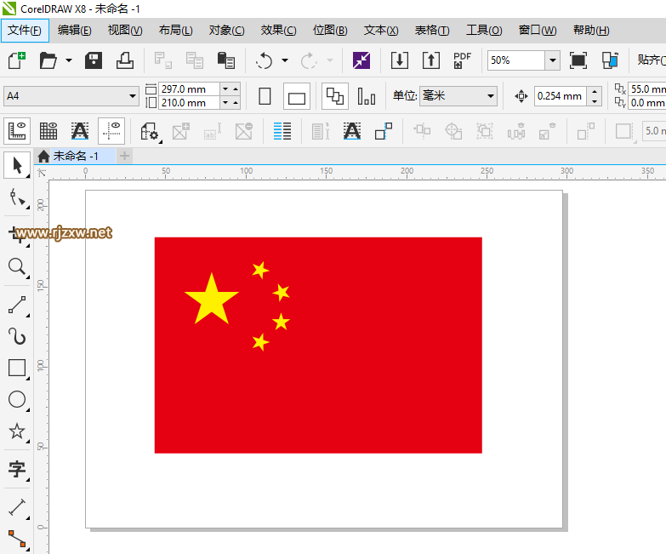The height and width of the screenshot is (554, 666).
Task: Click the first text A icon
Action: tap(80, 131)
